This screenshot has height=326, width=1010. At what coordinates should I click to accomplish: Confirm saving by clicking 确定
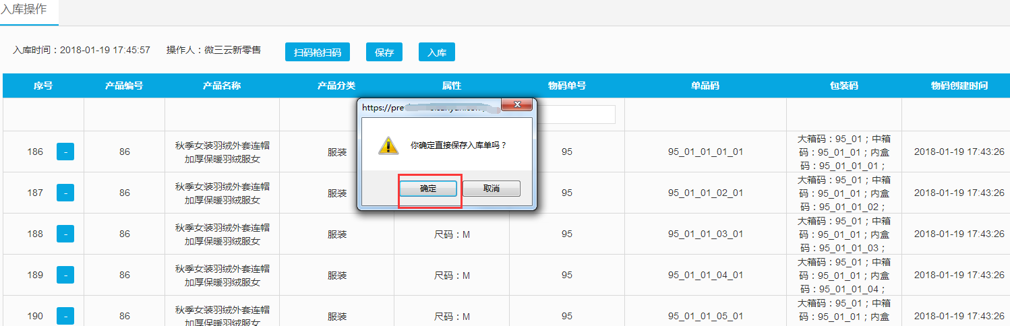(428, 189)
